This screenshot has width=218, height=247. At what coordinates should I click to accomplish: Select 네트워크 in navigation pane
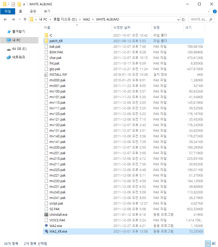pos(19,57)
